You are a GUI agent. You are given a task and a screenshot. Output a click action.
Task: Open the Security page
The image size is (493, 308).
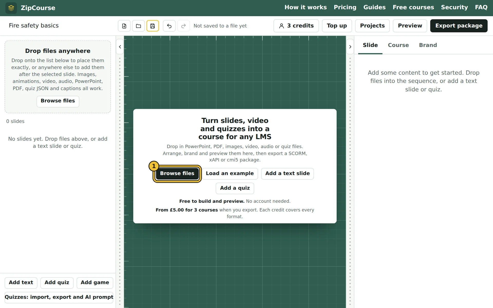454,7
